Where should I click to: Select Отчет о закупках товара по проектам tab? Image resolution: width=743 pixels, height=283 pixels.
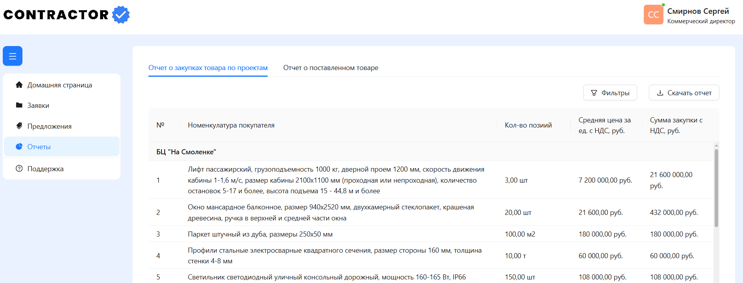click(208, 68)
